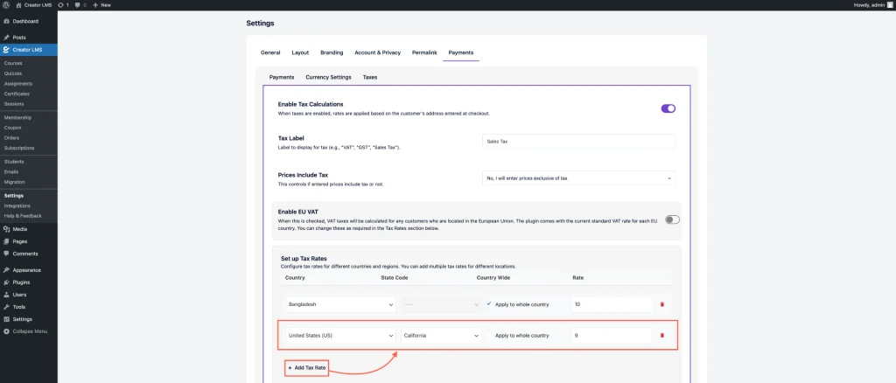Switch to the Branding settings tab
Image resolution: width=896 pixels, height=383 pixels.
click(x=332, y=52)
